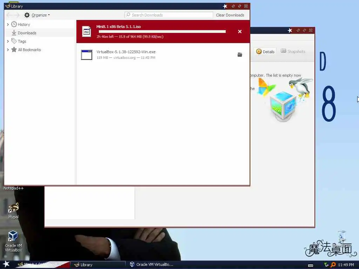Expand the Tags tree node
This screenshot has height=269, width=359.
8,41
